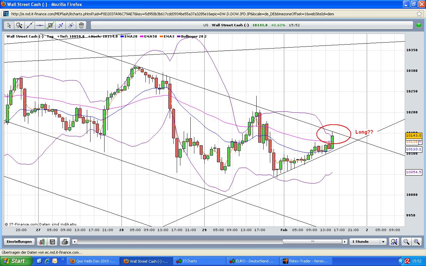
Task: Click the orange EMA3 legend color swatch
Action: 161,36
